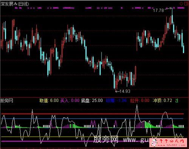Select the 17.78 high price marker
189x149 pixels.
(158, 11)
